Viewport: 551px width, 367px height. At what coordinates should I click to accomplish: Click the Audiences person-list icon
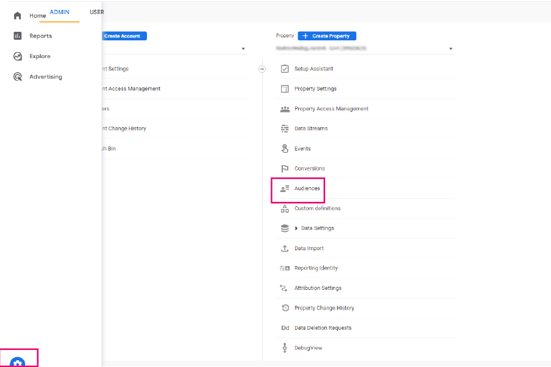(x=285, y=188)
